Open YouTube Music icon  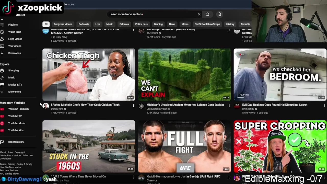tap(2, 123)
